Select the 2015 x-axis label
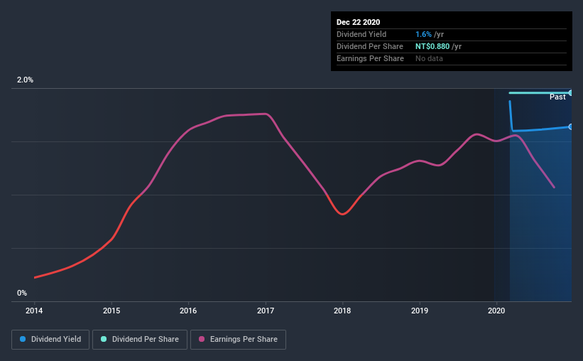The width and height of the screenshot is (583, 361). click(x=111, y=311)
